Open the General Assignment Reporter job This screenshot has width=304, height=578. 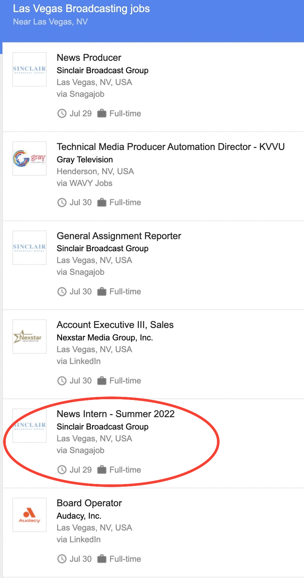[x=119, y=236]
